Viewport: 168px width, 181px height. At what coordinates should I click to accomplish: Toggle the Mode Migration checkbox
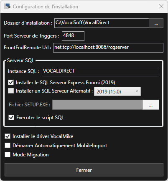click(x=8, y=155)
